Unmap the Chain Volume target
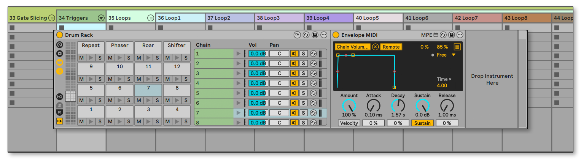The height and width of the screenshot is (159, 581). (376, 47)
